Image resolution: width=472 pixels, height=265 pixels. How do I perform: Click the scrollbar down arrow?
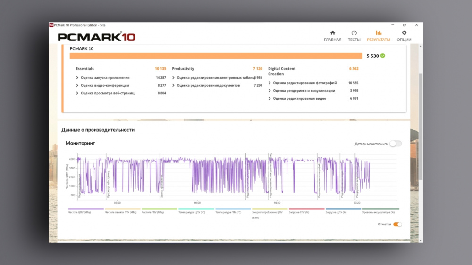tap(420, 241)
